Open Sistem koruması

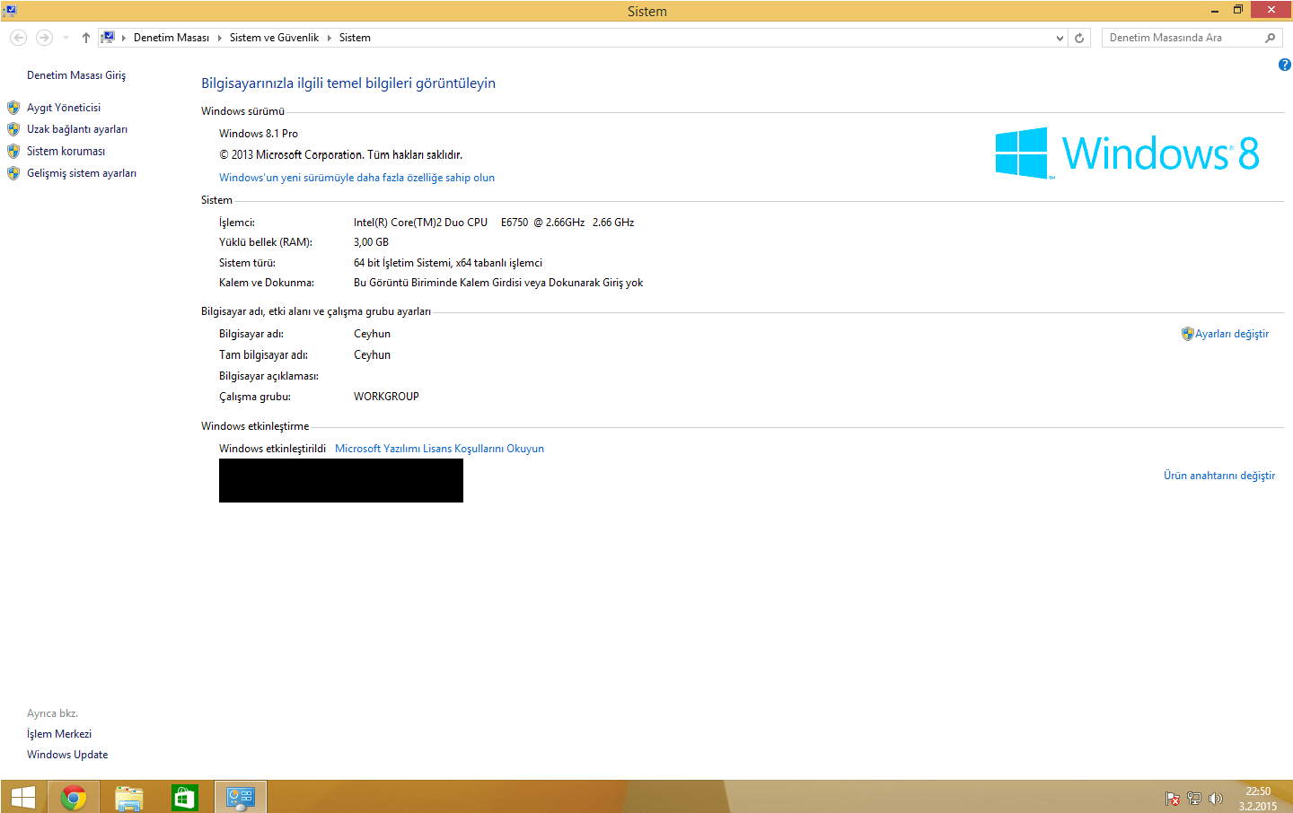click(66, 152)
